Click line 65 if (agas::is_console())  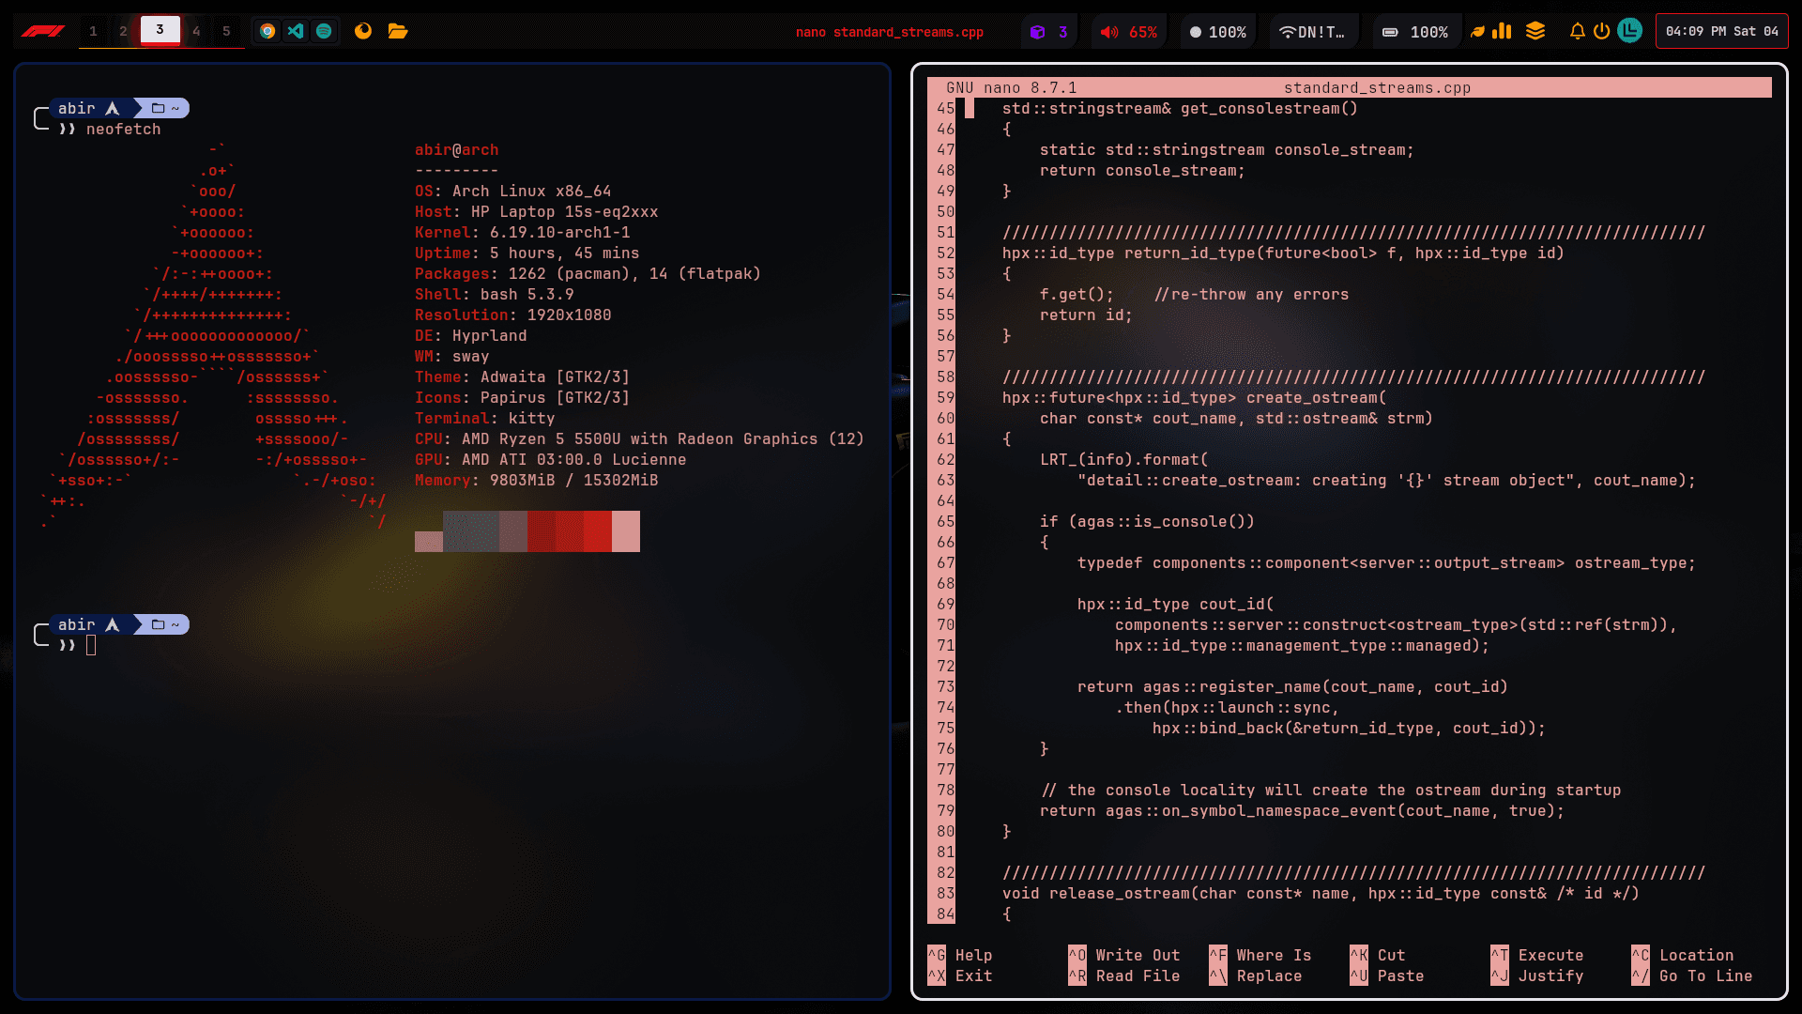click(x=1147, y=521)
